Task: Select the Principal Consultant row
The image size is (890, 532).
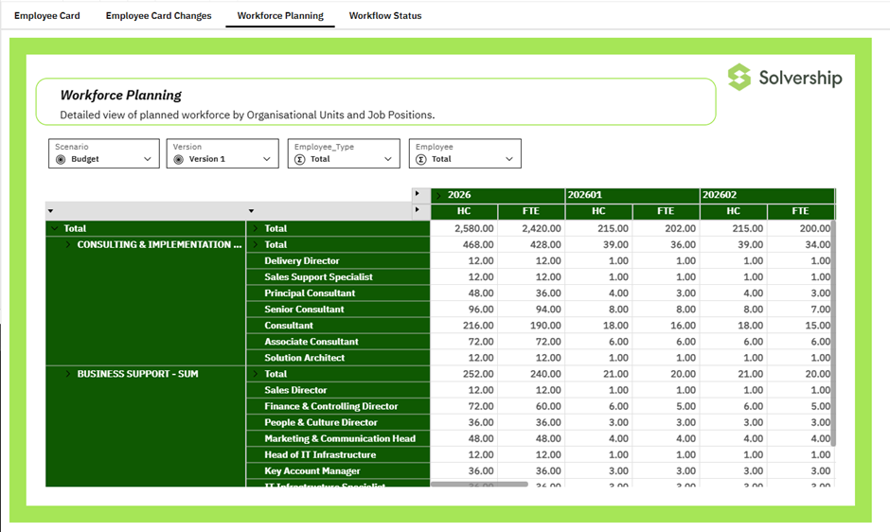Action: point(338,293)
